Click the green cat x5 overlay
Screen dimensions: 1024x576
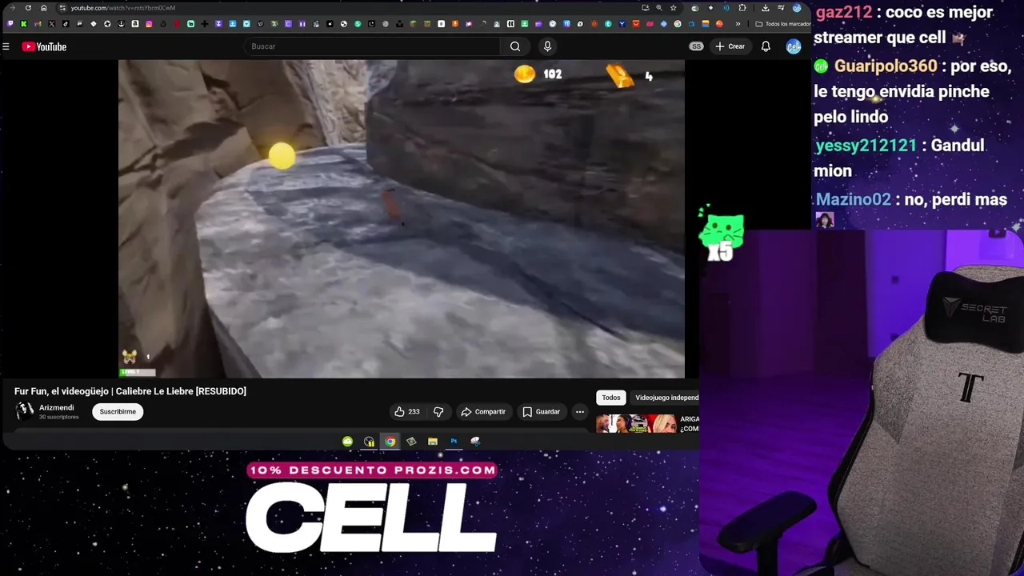pyautogui.click(x=721, y=234)
